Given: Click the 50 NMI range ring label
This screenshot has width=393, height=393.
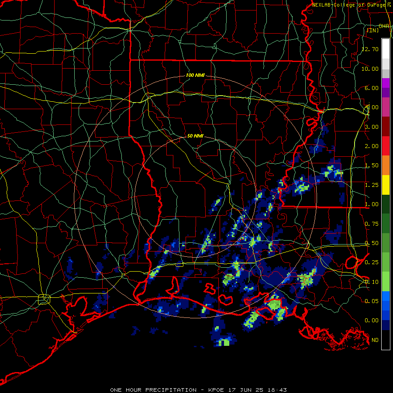Looking at the screenshot, I should pos(195,136).
